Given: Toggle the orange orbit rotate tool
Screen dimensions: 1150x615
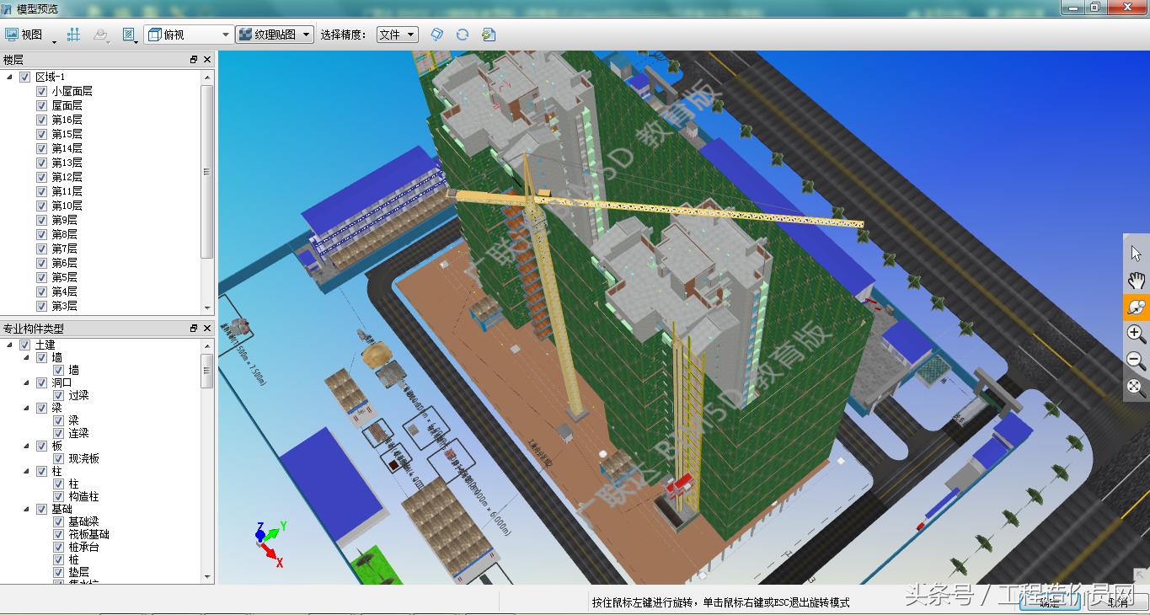Looking at the screenshot, I should point(1137,307).
